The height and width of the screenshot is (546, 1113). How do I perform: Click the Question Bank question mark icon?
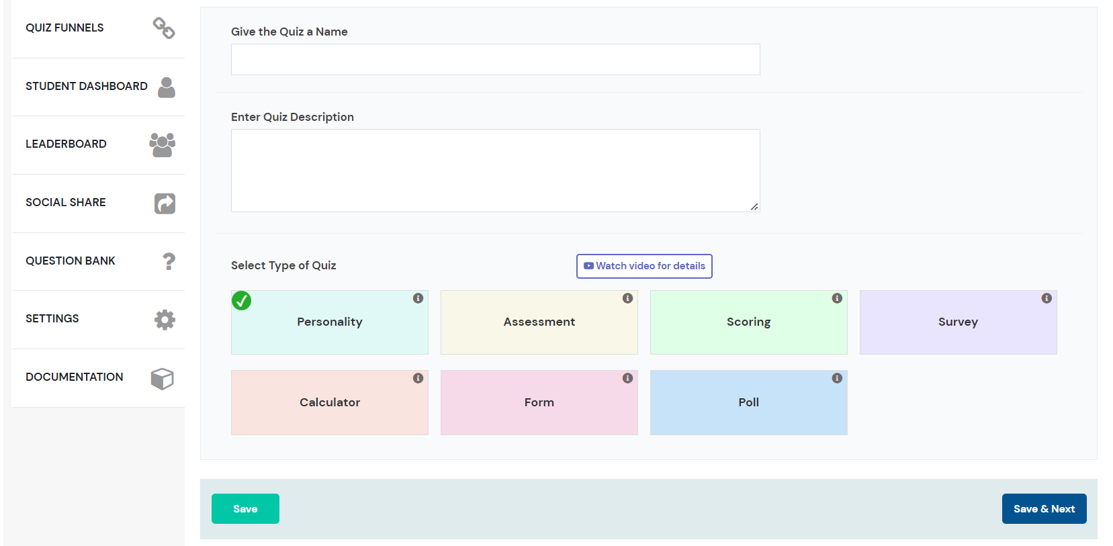click(169, 261)
